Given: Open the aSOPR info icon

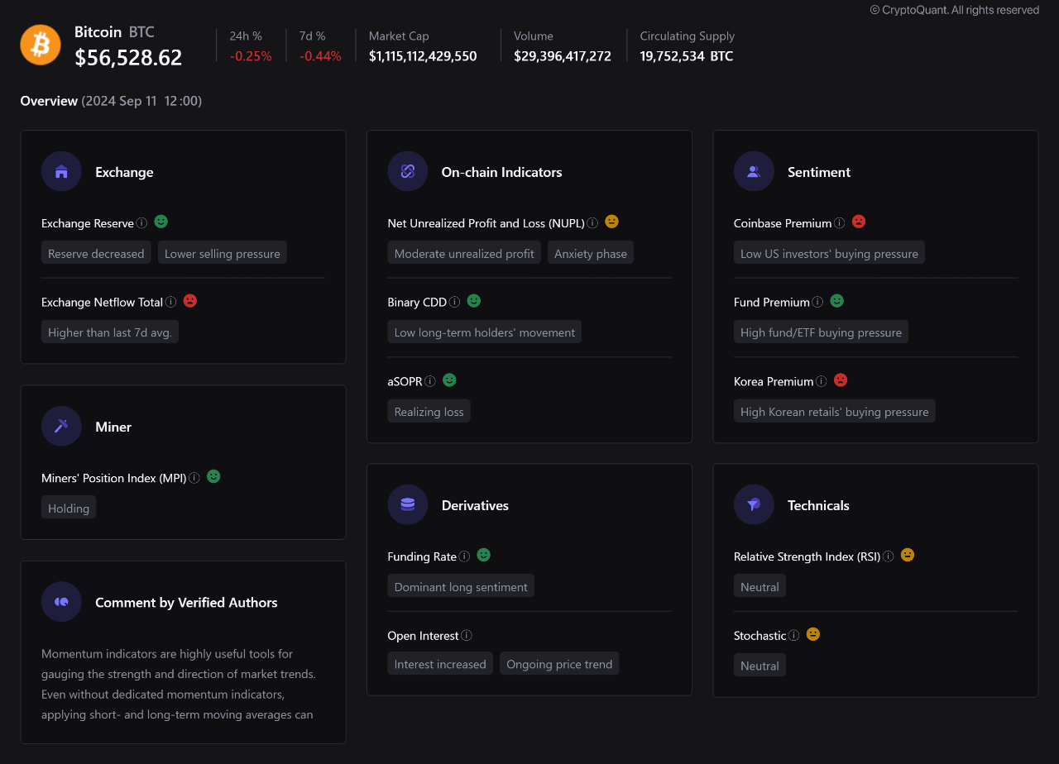Looking at the screenshot, I should click(430, 382).
